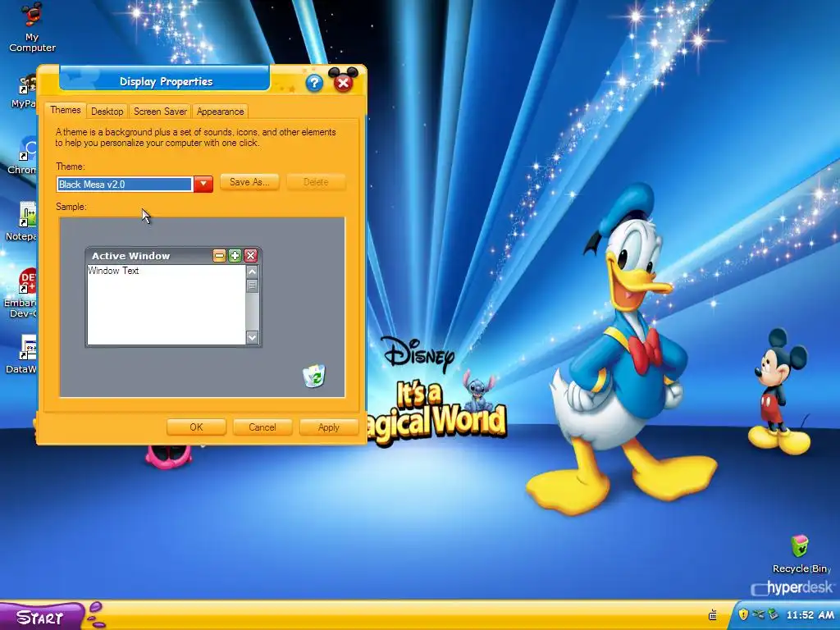
Task: Click the help question mark button
Action: coord(314,83)
